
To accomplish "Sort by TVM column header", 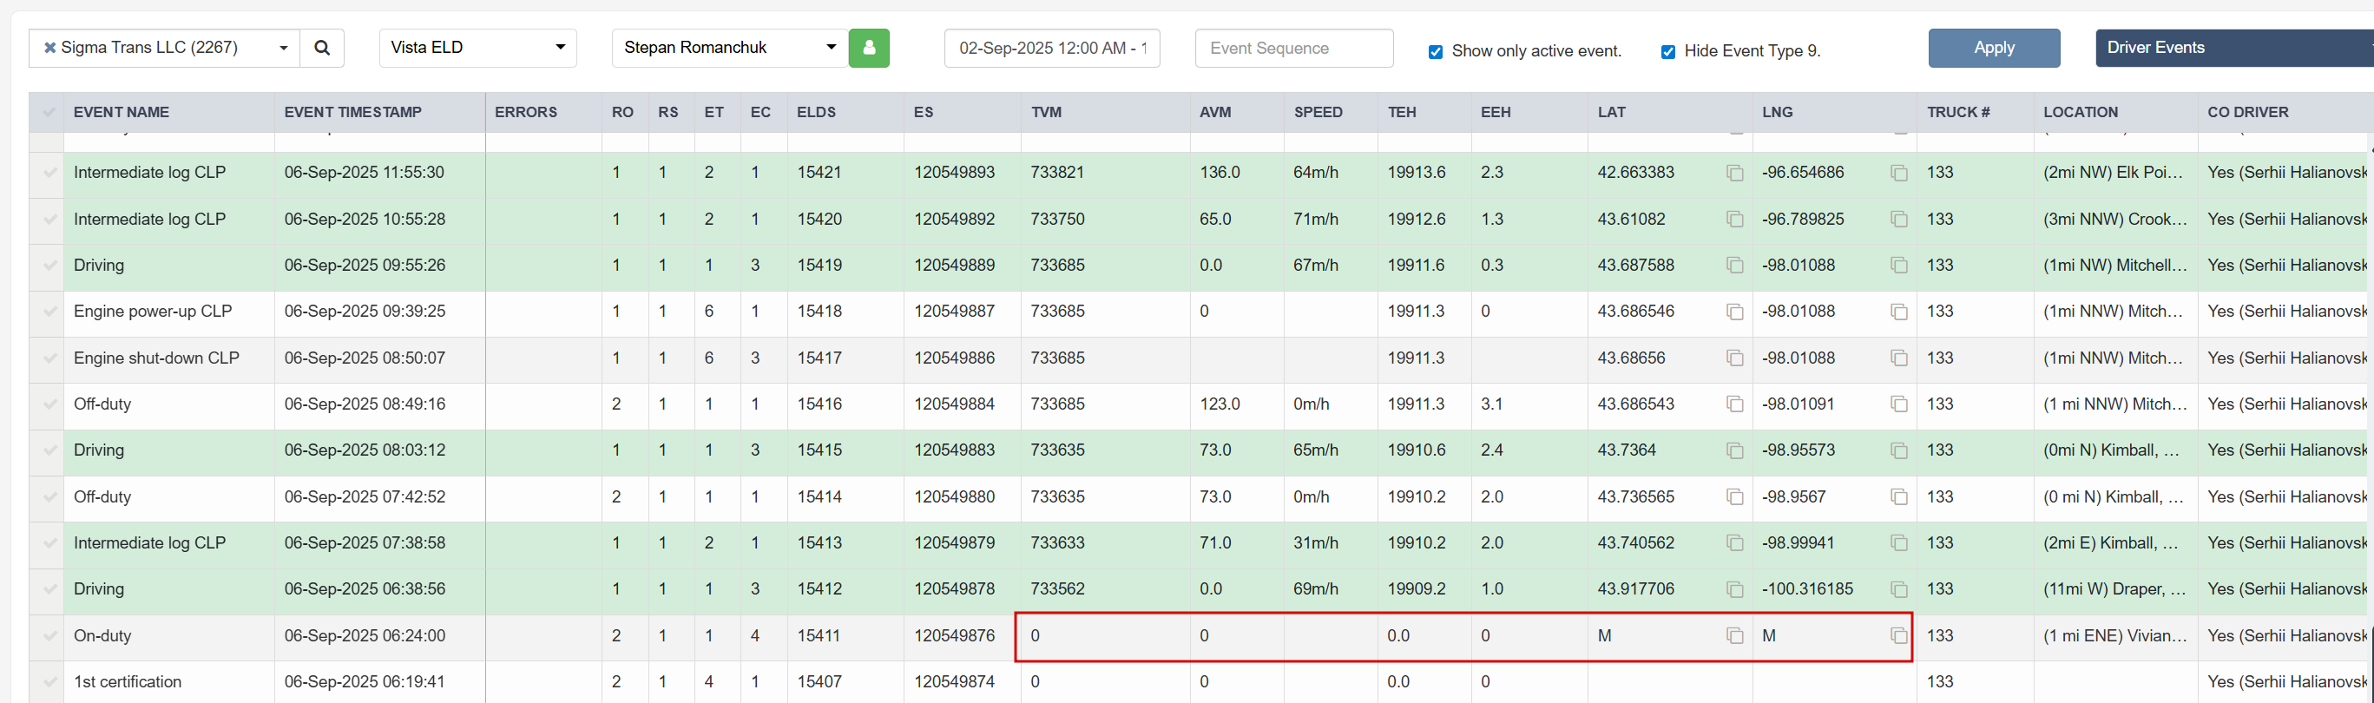I will click(x=1046, y=113).
